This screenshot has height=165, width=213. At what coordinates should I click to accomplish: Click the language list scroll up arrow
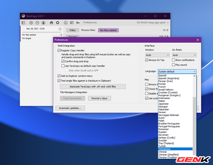pyautogui.click(x=194, y=76)
